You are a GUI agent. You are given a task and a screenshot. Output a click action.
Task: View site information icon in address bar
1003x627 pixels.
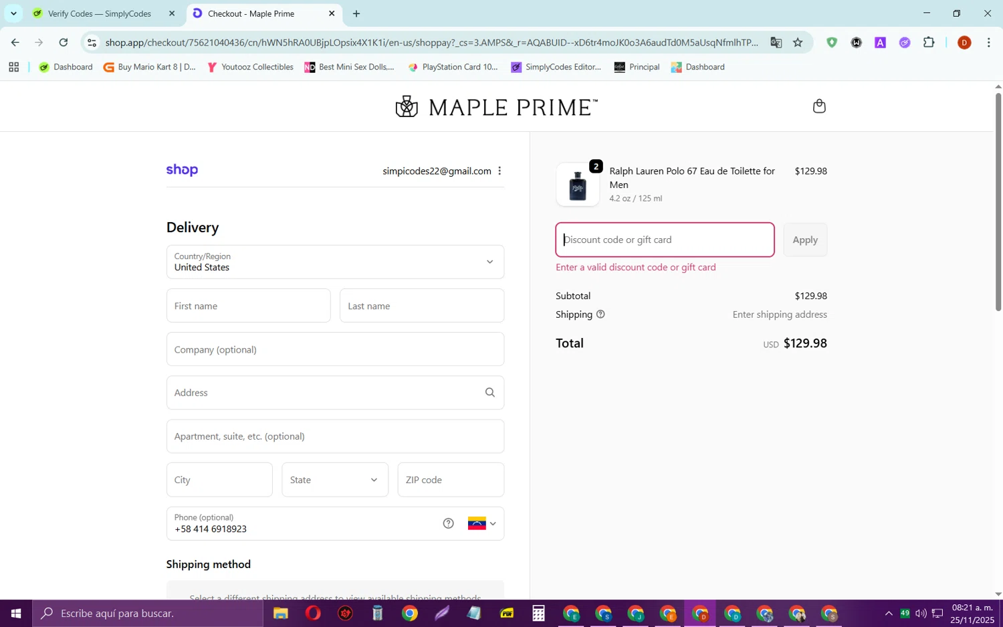92,42
